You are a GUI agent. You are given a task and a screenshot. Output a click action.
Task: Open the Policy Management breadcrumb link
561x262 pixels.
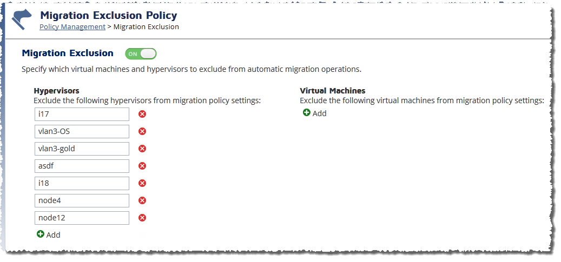click(x=72, y=26)
